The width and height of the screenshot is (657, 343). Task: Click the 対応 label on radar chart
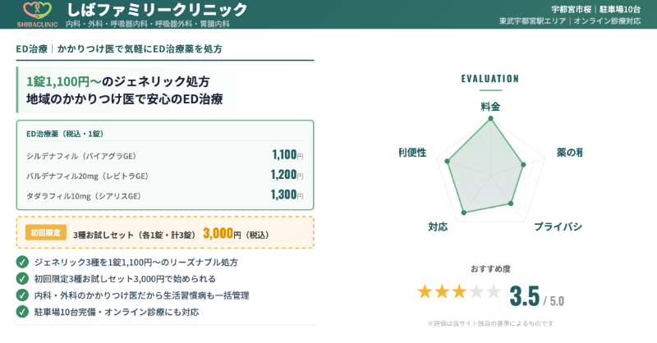438,226
